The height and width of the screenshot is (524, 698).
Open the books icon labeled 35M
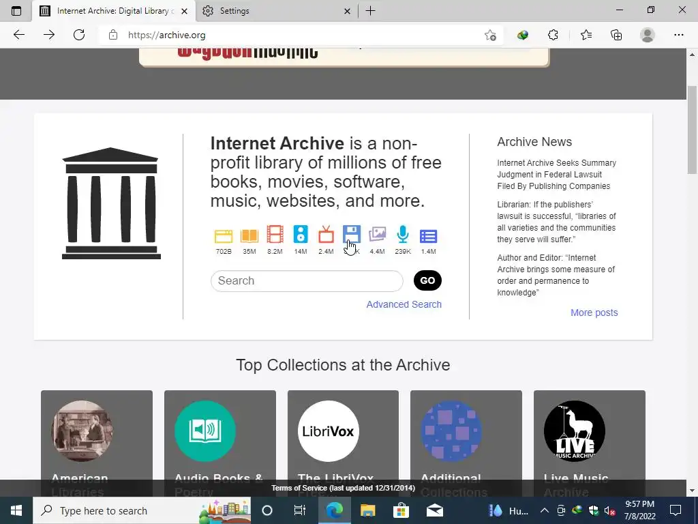pos(249,235)
